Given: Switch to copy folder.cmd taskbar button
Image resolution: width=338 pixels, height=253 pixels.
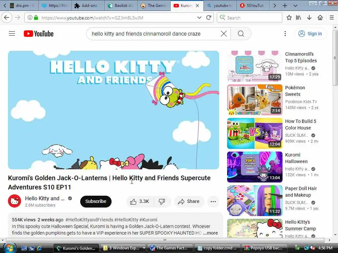Looking at the screenshot, I should (x=218, y=248).
